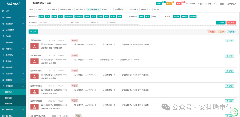This screenshot has height=117, width=240.
Task: Click the 已派发 orange legend arrow
Action: click(x=222, y=32)
